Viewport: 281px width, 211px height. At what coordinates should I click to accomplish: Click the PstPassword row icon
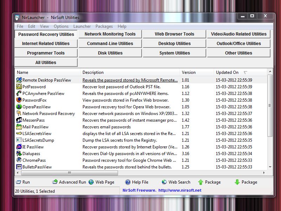tap(19, 87)
